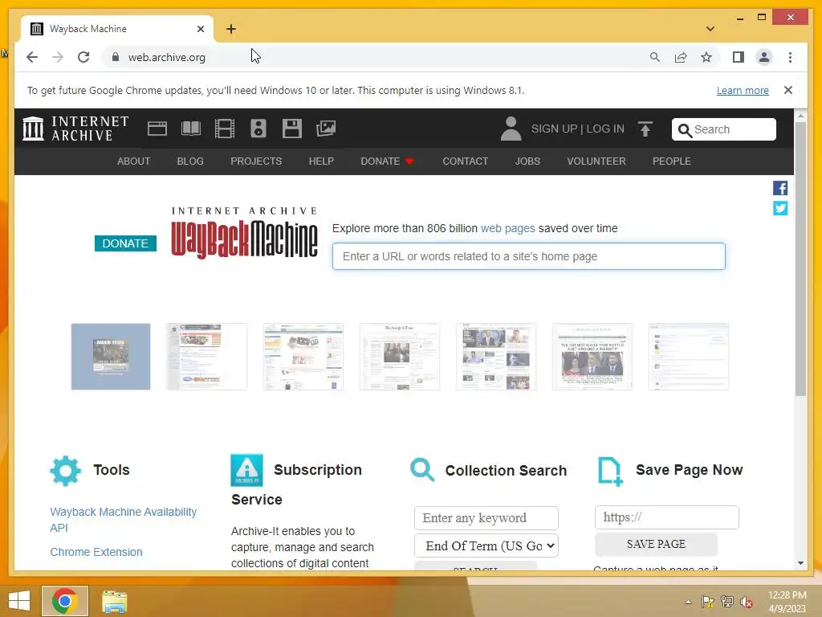Share page on Twitter

point(780,208)
